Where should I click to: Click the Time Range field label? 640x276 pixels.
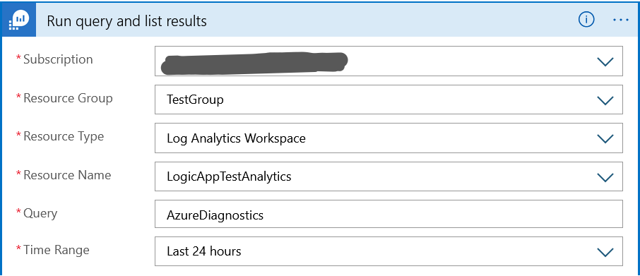point(57,249)
